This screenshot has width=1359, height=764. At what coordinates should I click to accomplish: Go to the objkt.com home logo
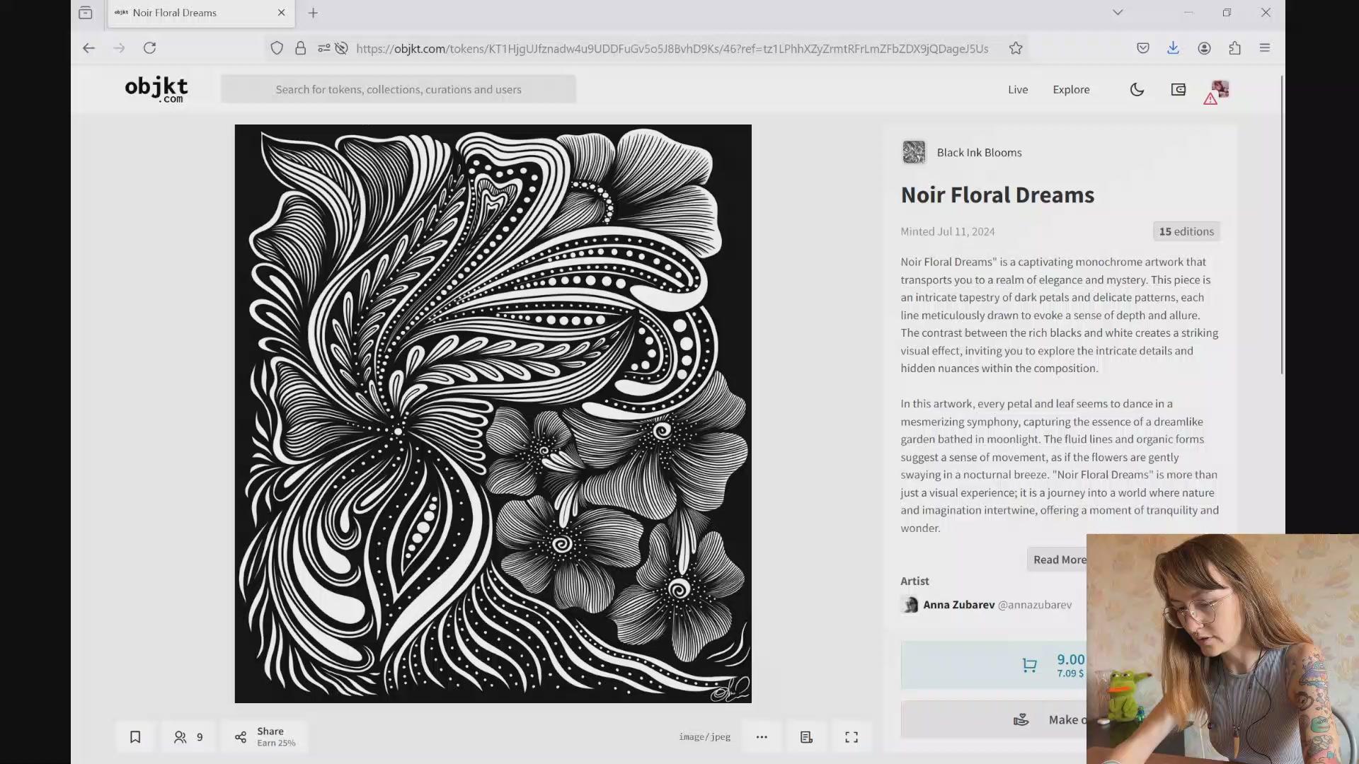click(156, 89)
